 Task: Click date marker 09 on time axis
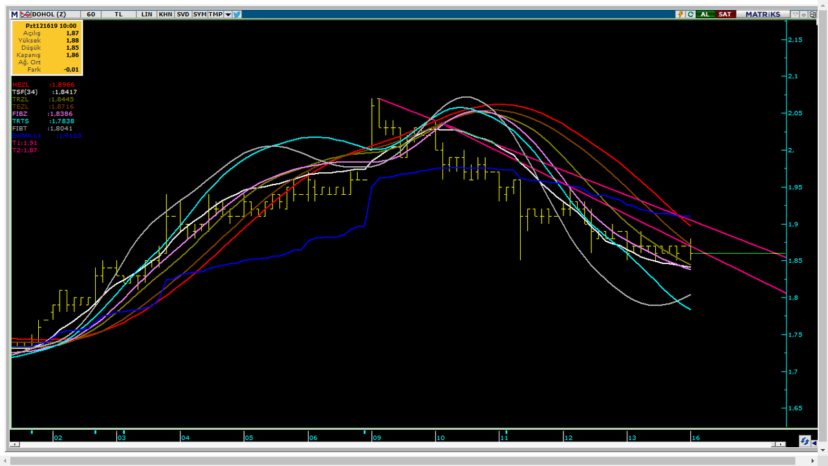375,438
